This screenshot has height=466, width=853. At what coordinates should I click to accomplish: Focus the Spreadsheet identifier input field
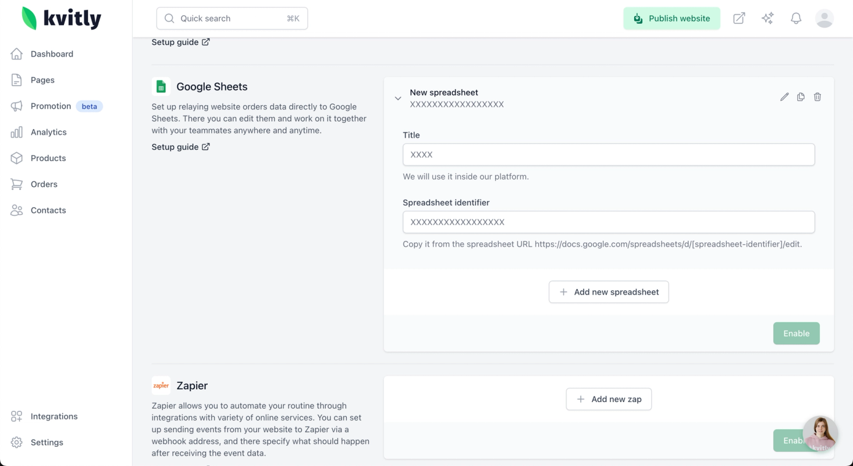point(609,222)
